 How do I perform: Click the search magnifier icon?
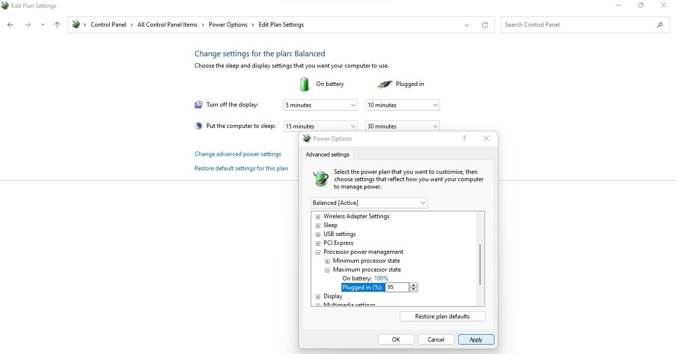pos(660,25)
